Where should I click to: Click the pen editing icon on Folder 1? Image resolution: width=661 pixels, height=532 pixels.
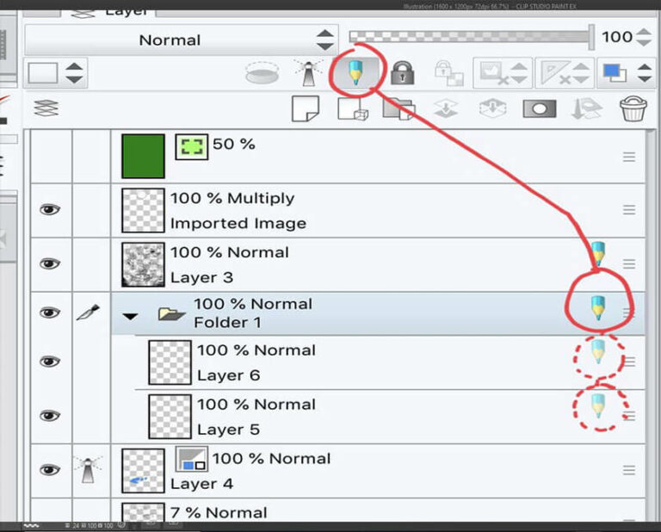point(88,312)
